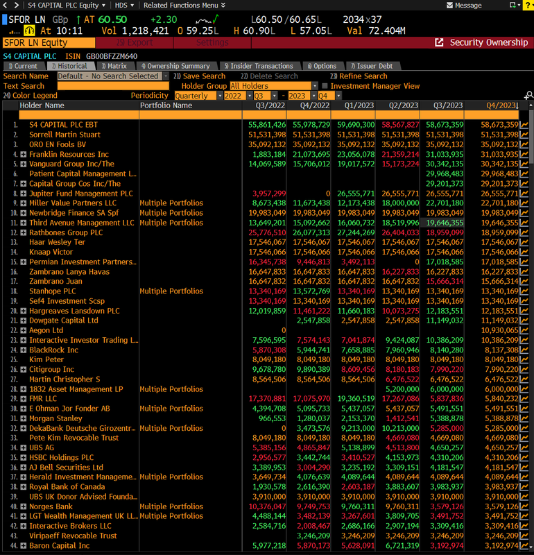Click the zoom magnifier icon above the table

(x=528, y=95)
